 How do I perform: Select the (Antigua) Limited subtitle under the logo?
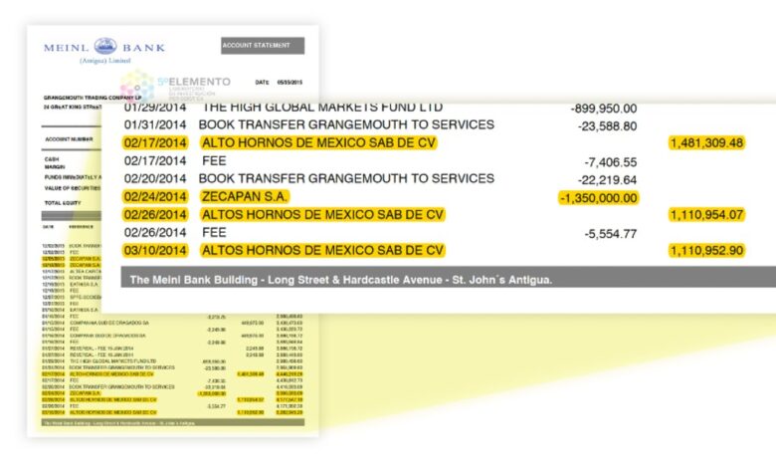click(x=104, y=61)
